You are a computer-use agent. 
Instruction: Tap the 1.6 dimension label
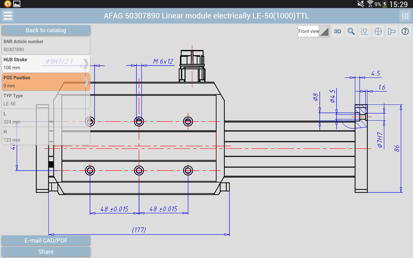[382, 87]
